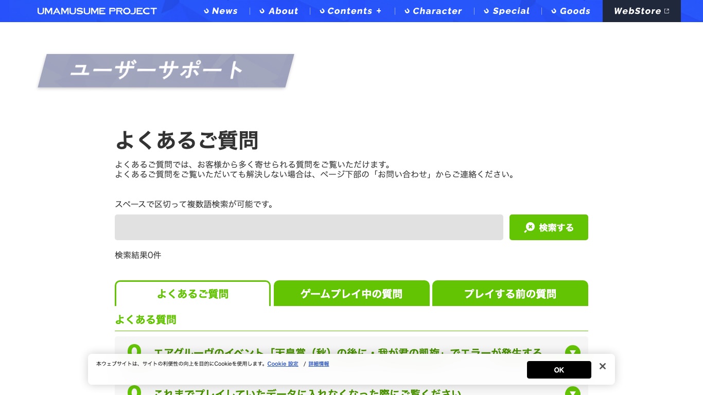
Task: Click the 本ウェブサイトは cookie notice text
Action: coord(181,364)
